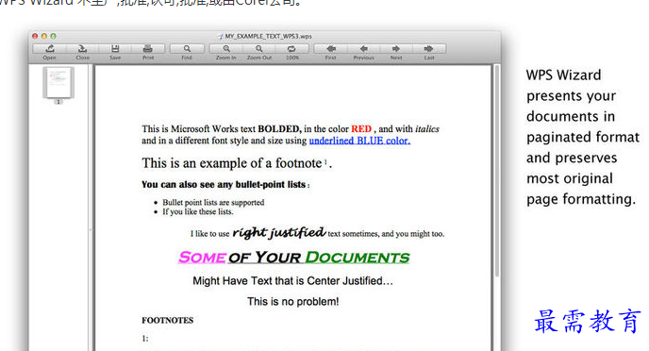649x351 pixels.
Task: Click the "WPS Wizard presents your documents" caption
Action: (x=582, y=137)
